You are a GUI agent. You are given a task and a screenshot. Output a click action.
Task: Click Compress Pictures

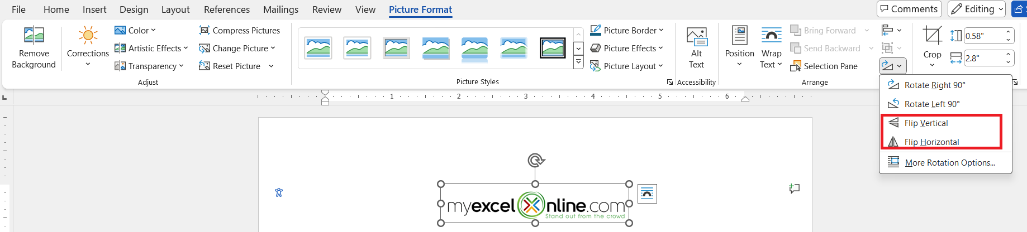[x=239, y=30]
